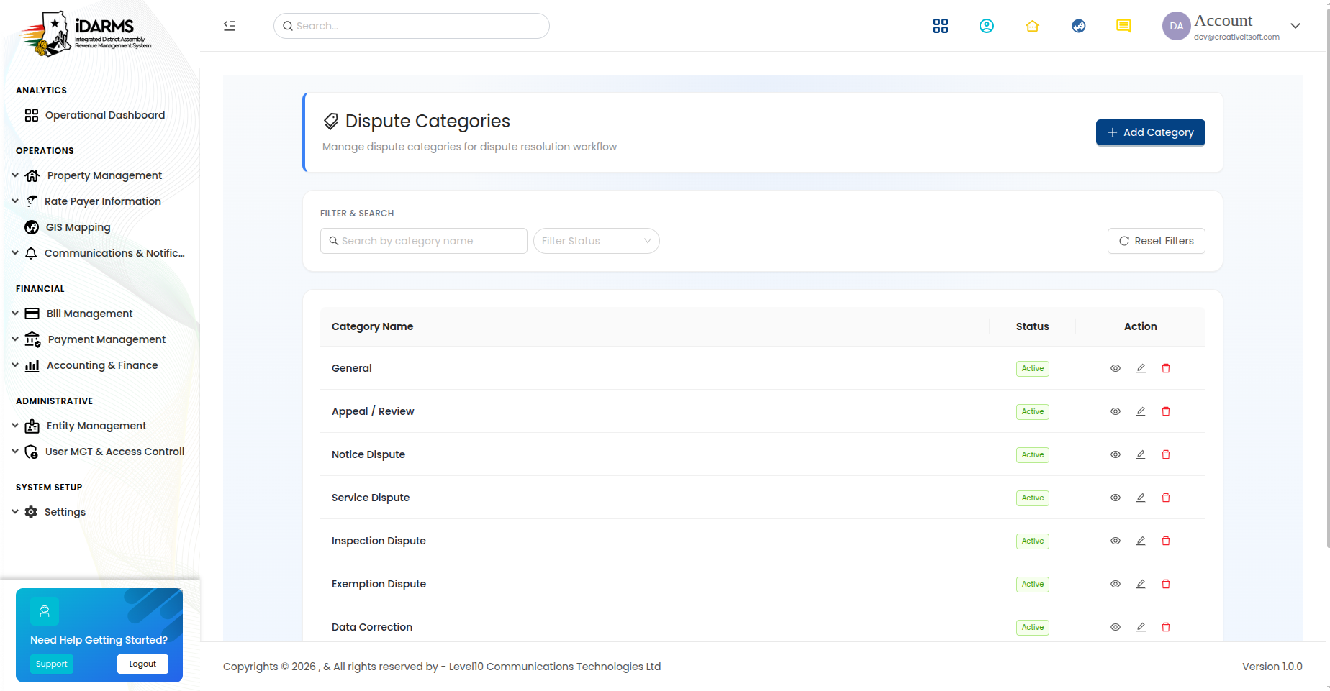View the Service Dispute category details

(x=1116, y=498)
